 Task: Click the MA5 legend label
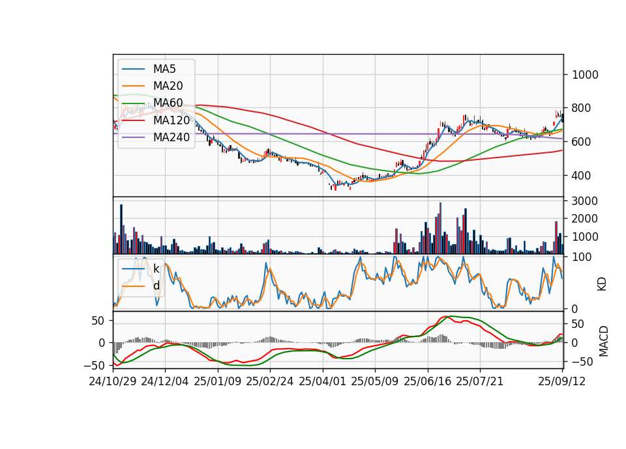pos(164,69)
